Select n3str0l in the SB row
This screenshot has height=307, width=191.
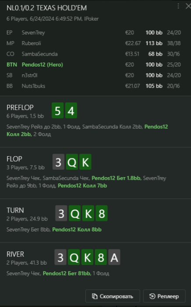coord(29,75)
